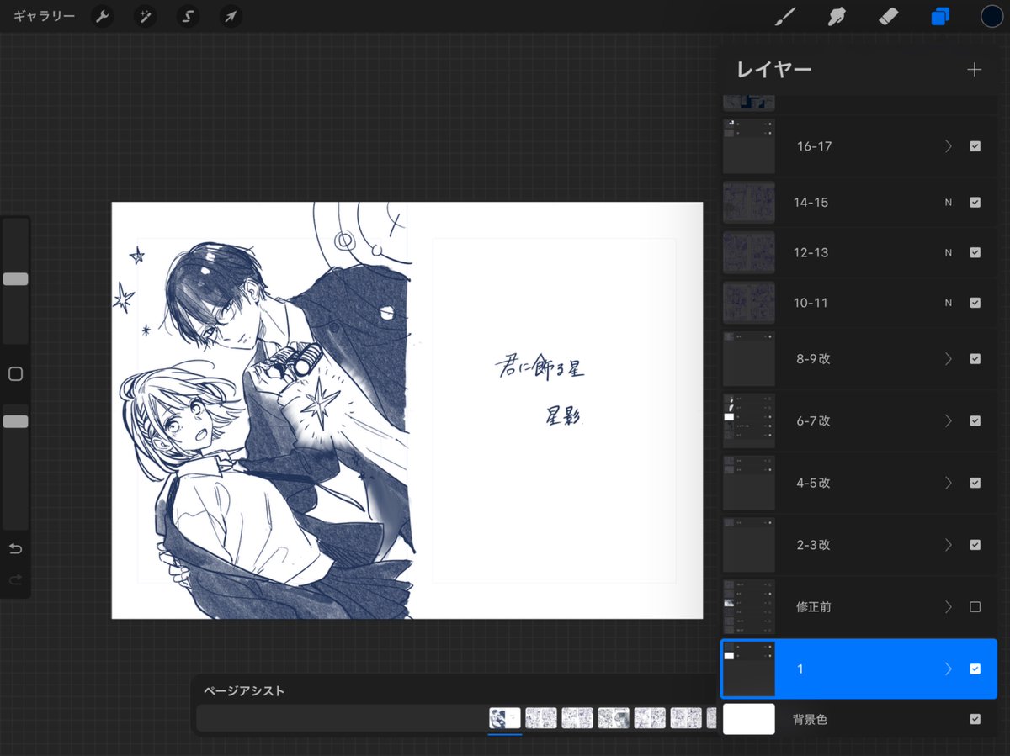Disable the 背景色 background layer
The height and width of the screenshot is (756, 1010).
(x=975, y=720)
